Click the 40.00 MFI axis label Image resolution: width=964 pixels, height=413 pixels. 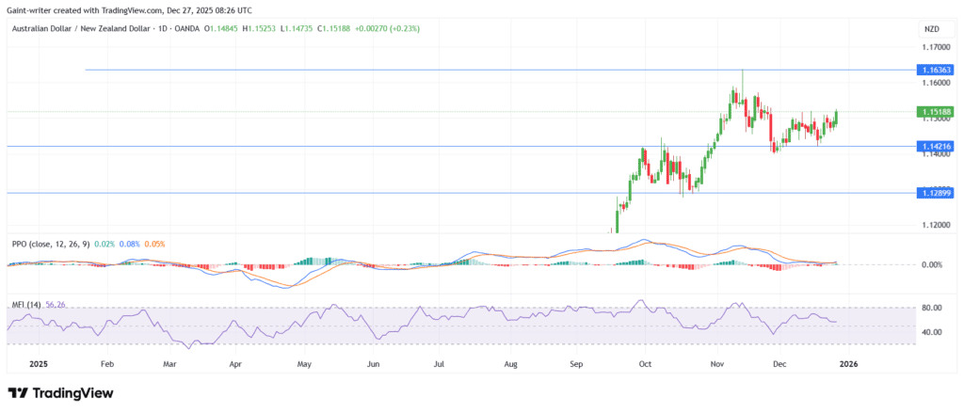(932, 332)
